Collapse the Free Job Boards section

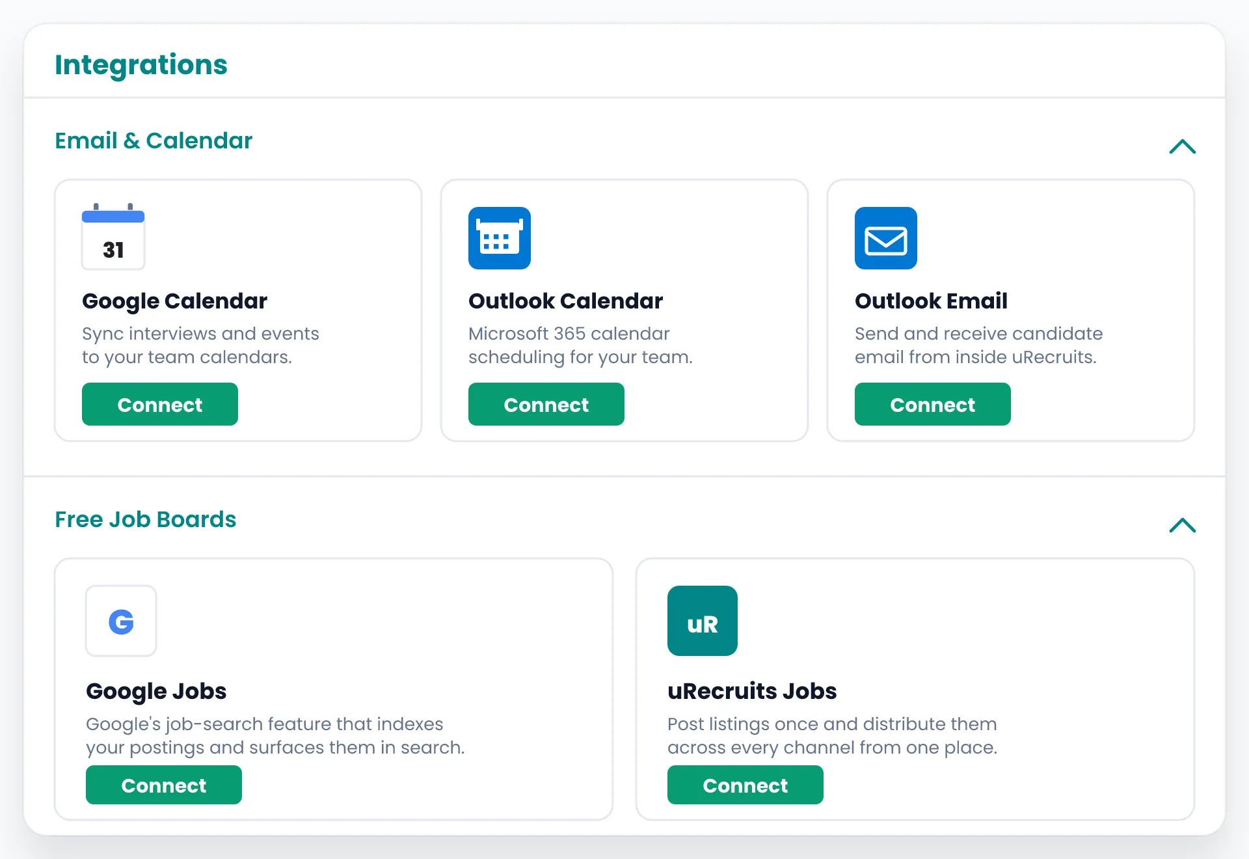[1182, 525]
